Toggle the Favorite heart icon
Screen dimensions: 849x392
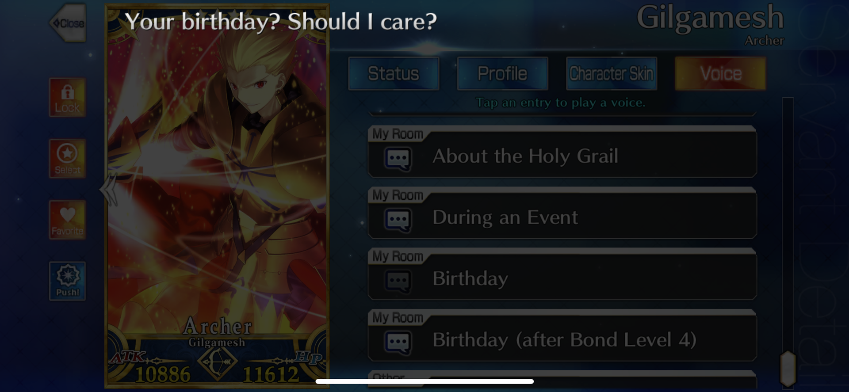(67, 220)
